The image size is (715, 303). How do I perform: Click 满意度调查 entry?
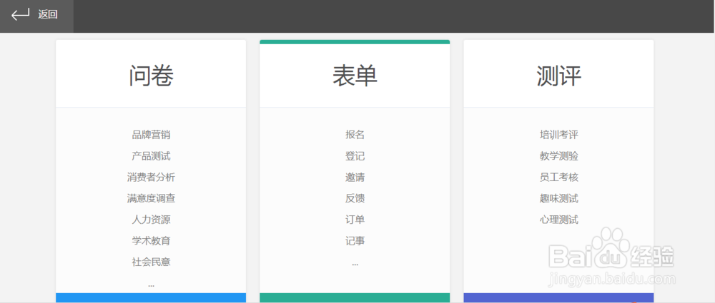point(151,198)
